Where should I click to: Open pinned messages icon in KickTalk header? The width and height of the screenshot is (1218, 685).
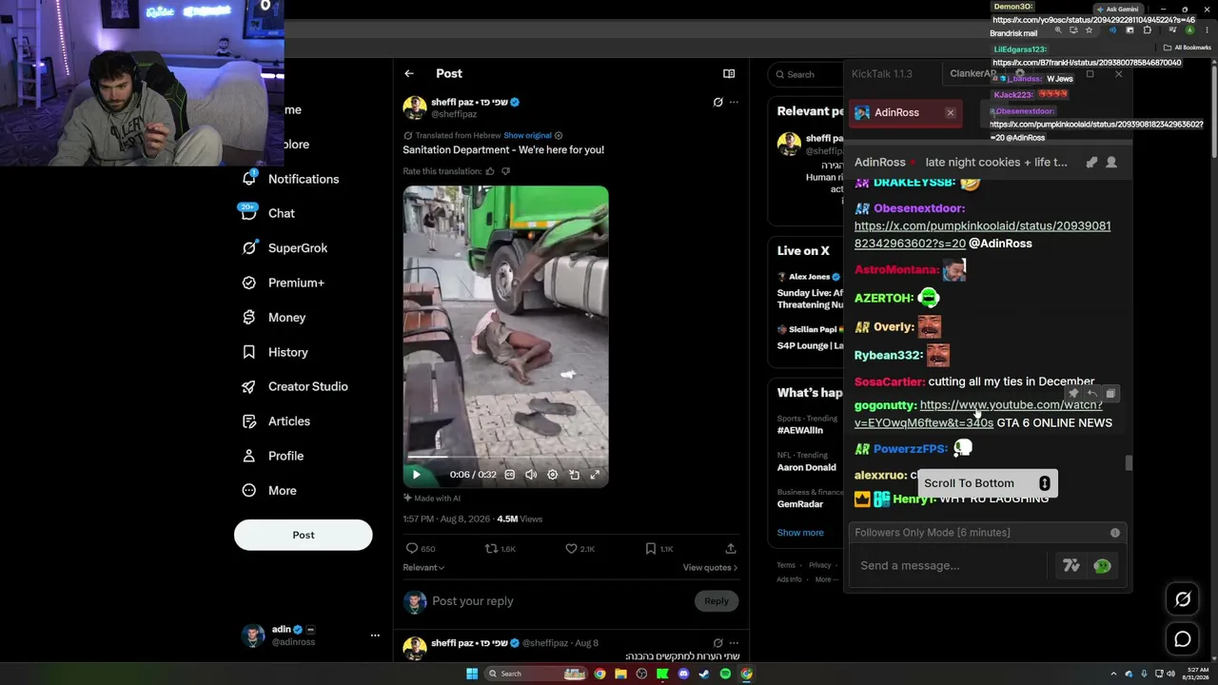click(x=1091, y=163)
